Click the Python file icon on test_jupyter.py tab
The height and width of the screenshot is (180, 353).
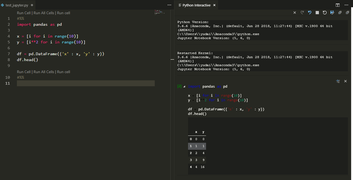pyautogui.click(x=2, y=5)
